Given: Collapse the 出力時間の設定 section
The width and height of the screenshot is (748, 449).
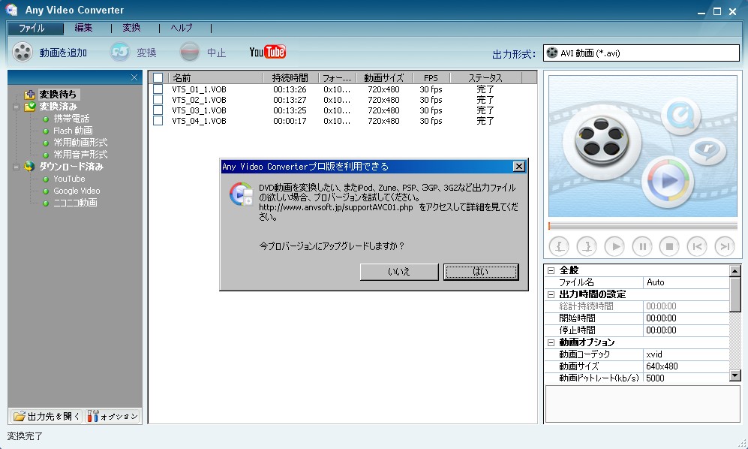Looking at the screenshot, I should [551, 294].
